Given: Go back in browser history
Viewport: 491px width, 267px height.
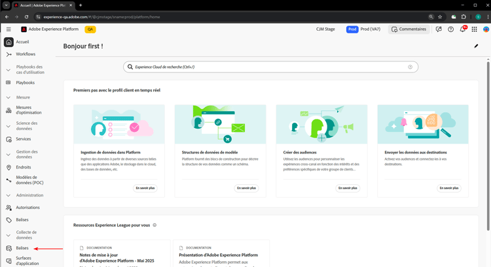Looking at the screenshot, I should click(7, 17).
